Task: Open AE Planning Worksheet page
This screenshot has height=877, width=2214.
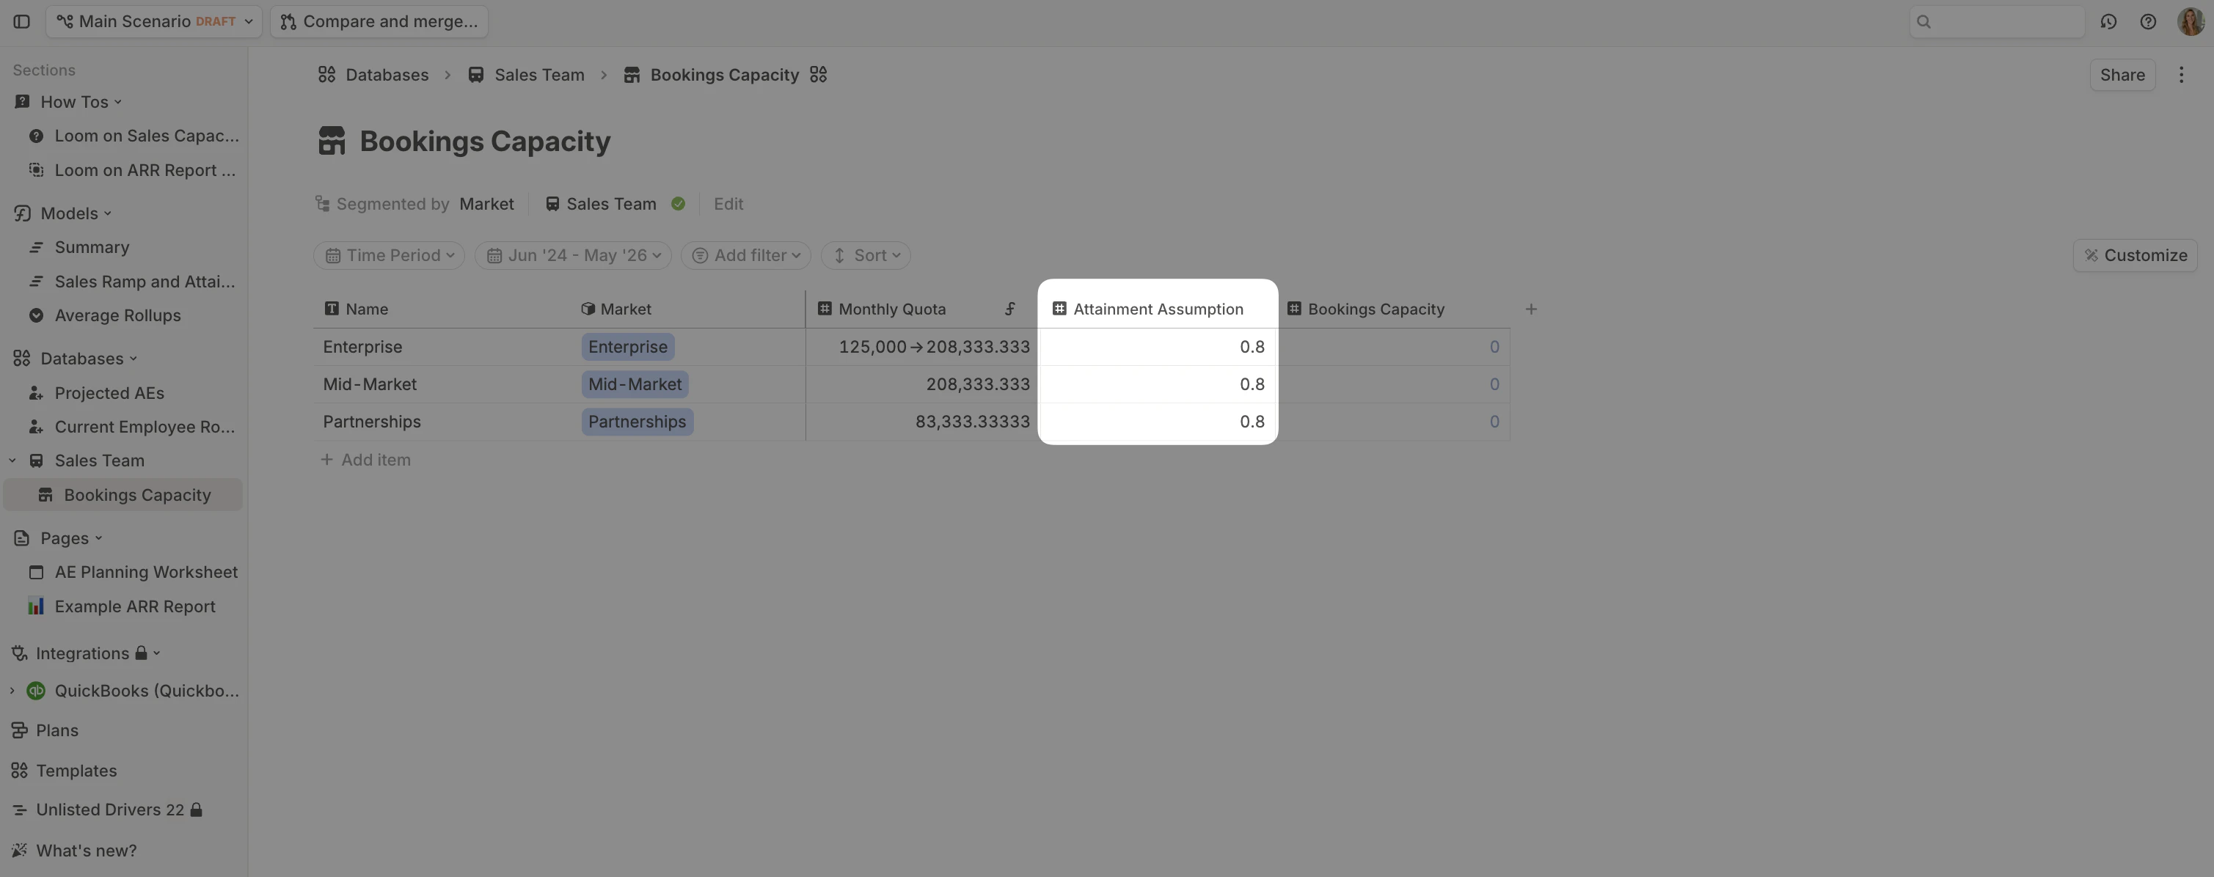Action: click(146, 572)
